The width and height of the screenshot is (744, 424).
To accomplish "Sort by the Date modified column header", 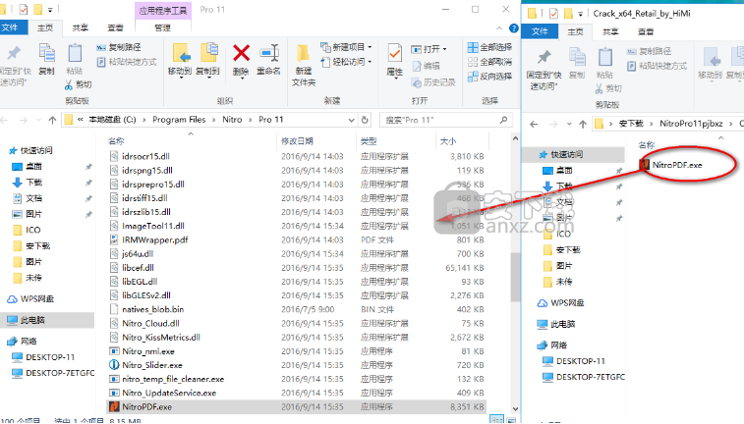I will [x=297, y=141].
